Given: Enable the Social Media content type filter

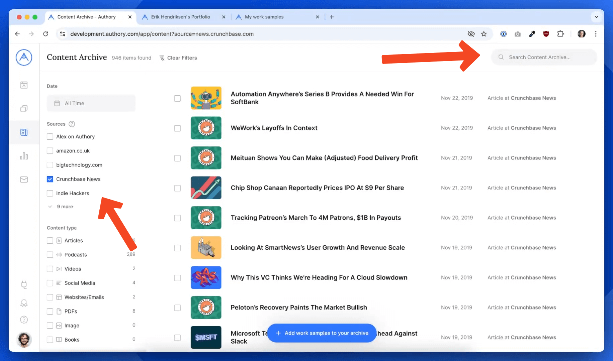Looking at the screenshot, I should click(x=50, y=283).
